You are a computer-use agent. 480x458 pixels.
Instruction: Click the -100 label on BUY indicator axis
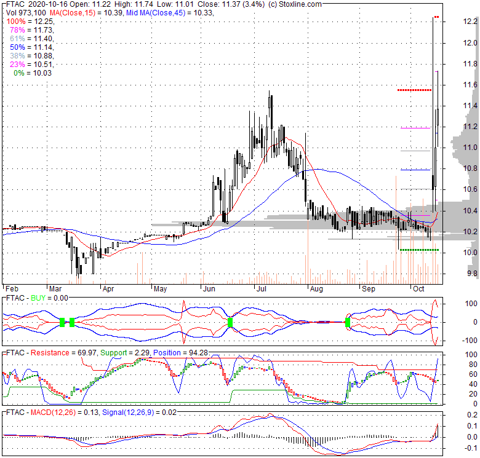pyautogui.click(x=471, y=341)
